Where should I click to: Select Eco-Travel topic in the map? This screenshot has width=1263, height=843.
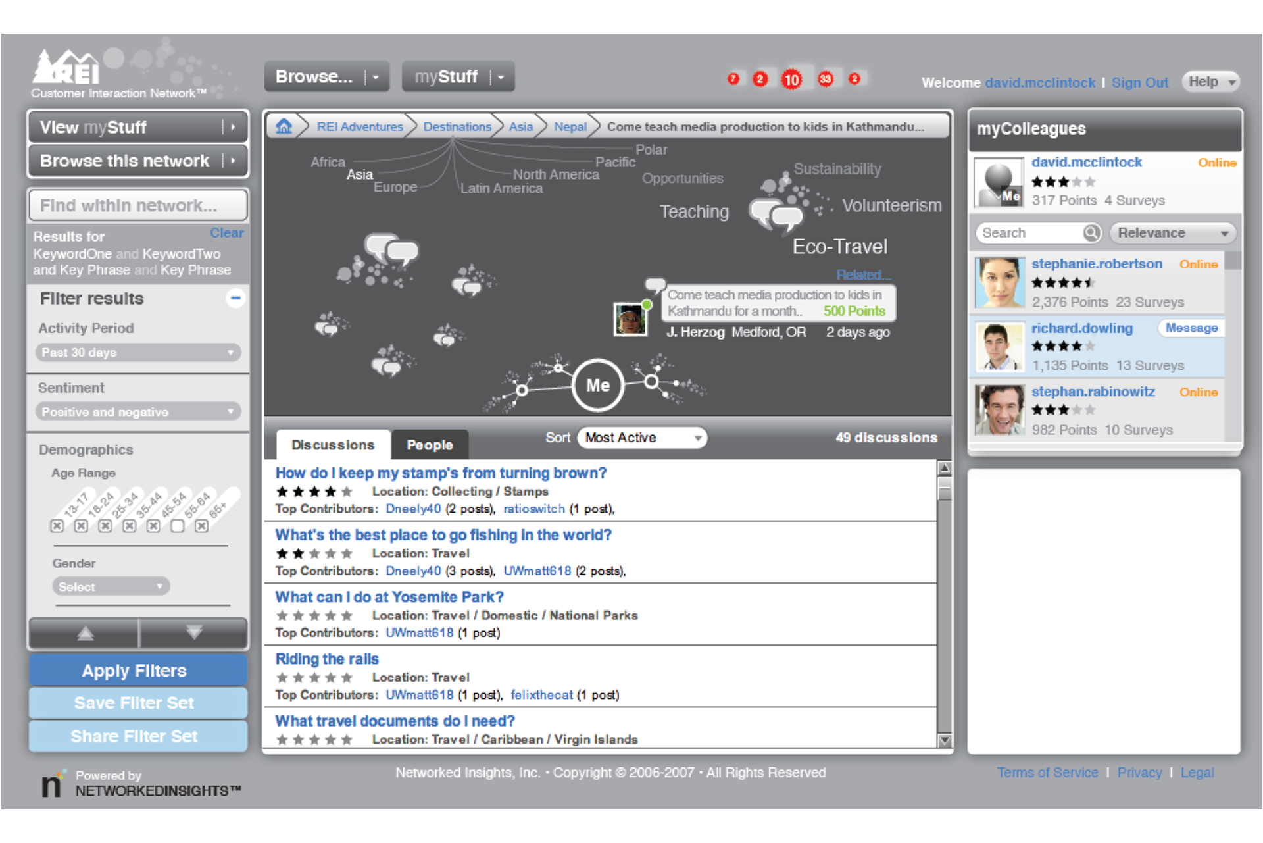tap(840, 247)
